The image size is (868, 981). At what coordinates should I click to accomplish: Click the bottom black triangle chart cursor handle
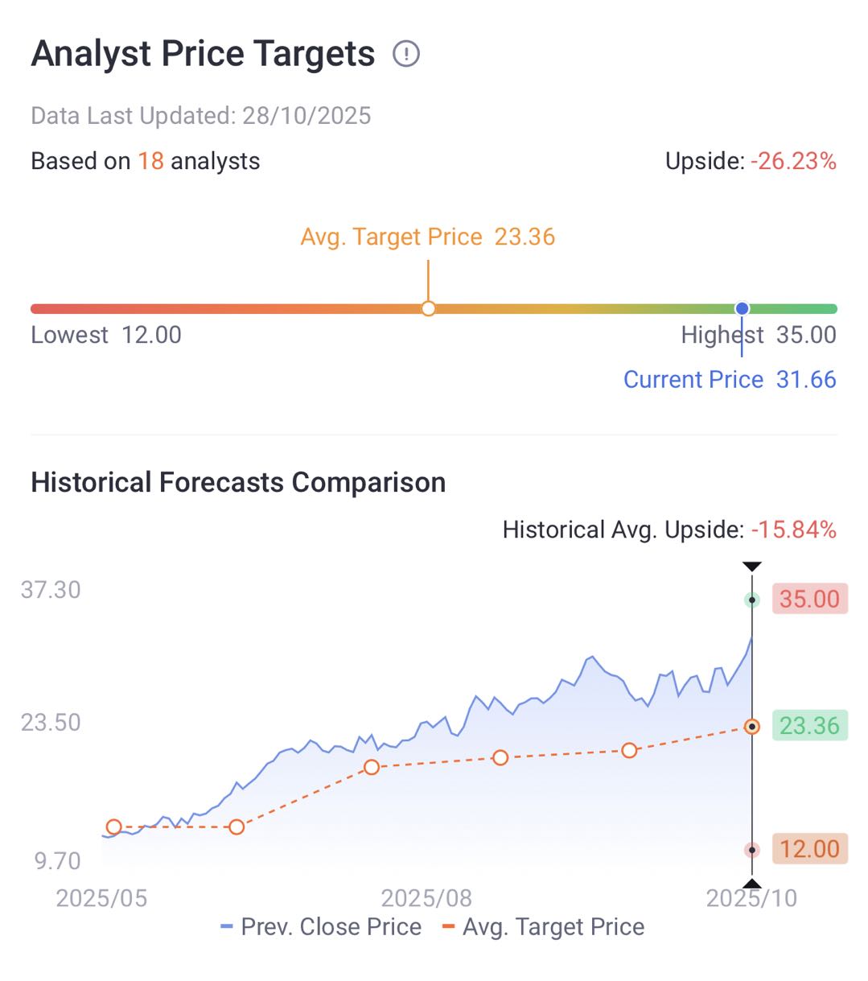click(x=752, y=884)
